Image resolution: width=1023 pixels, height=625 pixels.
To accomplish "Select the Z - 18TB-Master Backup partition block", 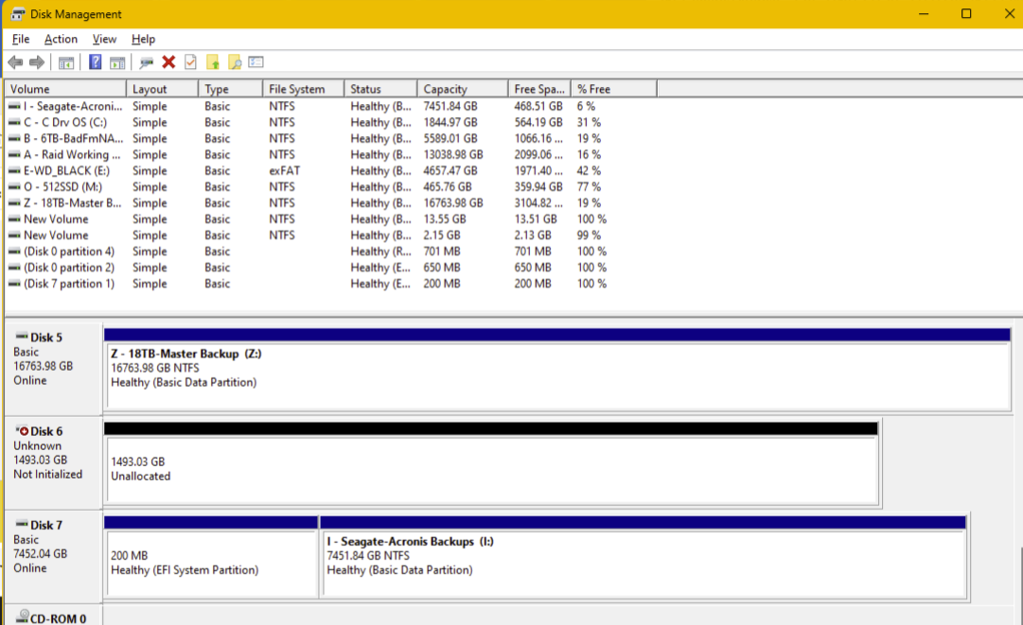I will 557,375.
